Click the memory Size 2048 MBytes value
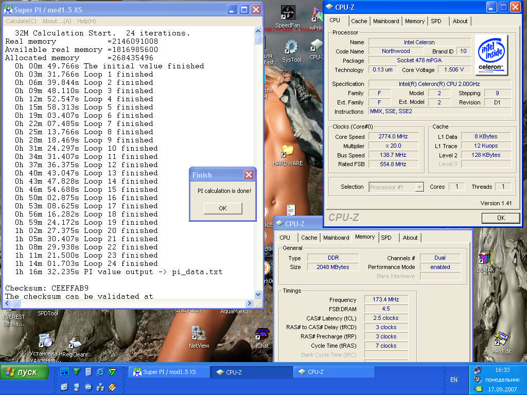The height and width of the screenshot is (395, 527). point(333,267)
